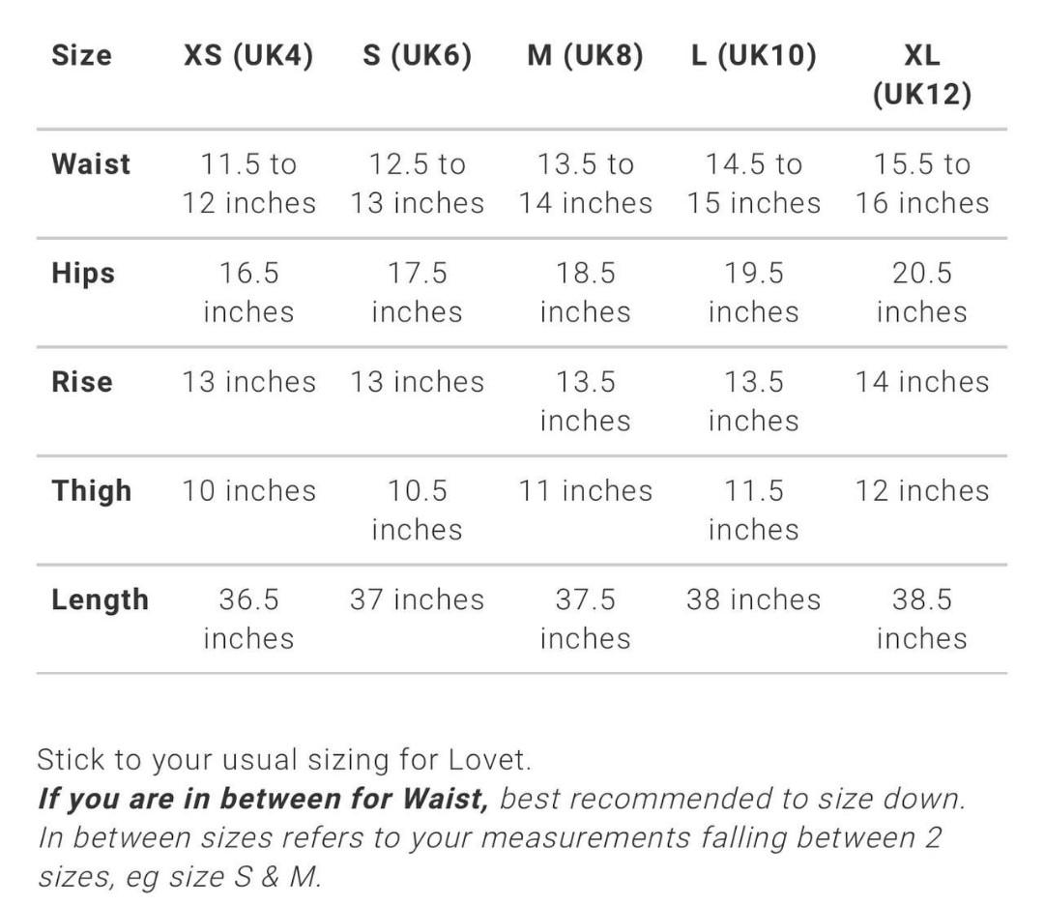Screen dimensions: 1044x906
Task: Click the L length cell 38 inches
Action: pos(754,599)
